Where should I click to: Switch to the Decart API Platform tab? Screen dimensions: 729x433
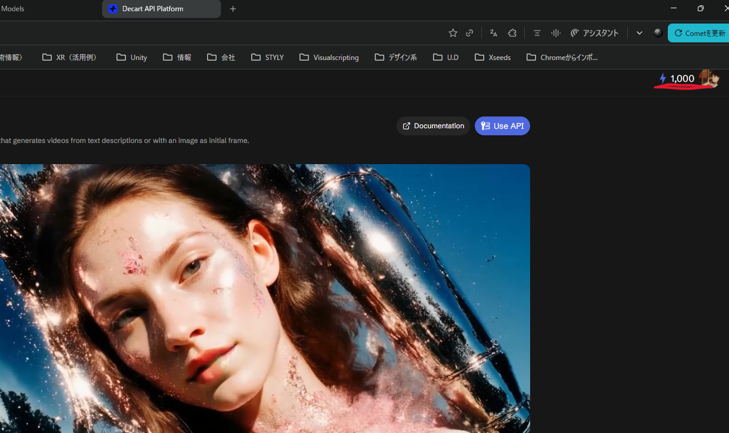161,9
